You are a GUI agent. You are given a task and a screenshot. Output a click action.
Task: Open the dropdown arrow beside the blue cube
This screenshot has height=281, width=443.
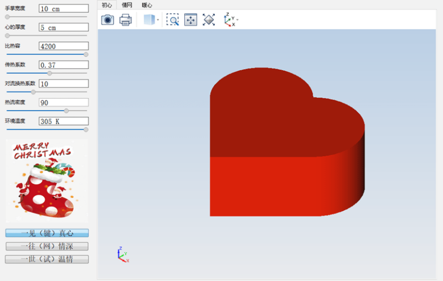[158, 20]
